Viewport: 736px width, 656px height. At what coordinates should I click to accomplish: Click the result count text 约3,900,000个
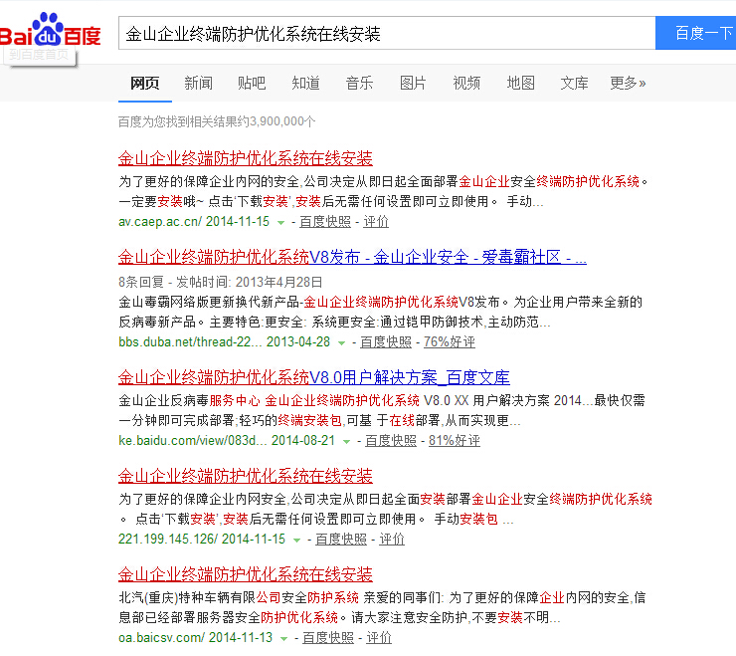pos(276,121)
